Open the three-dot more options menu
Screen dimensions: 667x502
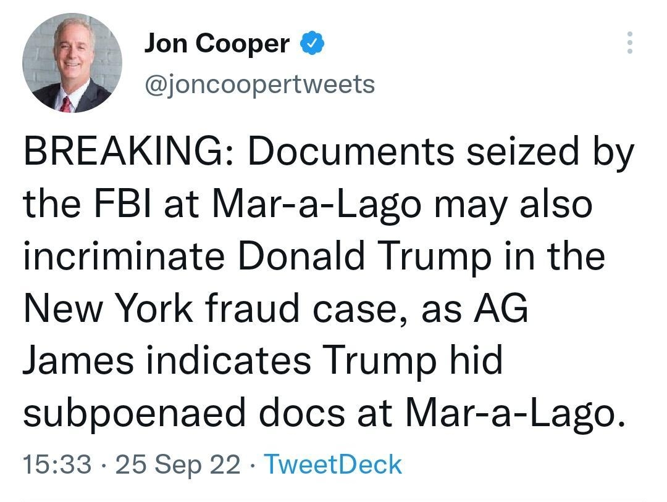coord(631,43)
